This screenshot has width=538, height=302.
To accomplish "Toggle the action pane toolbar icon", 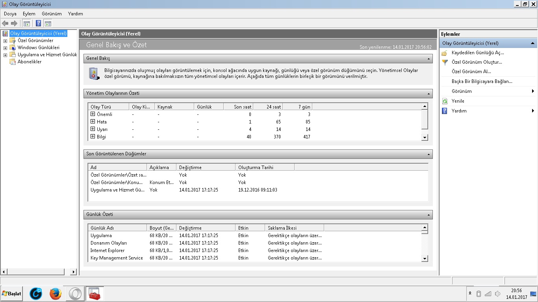I will 48,23.
